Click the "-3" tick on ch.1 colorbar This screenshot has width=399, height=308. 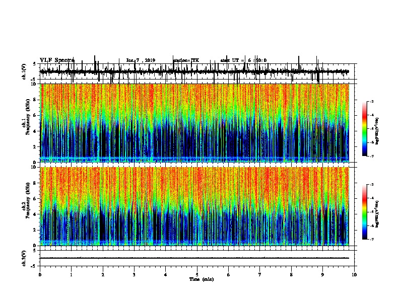pyautogui.click(x=372, y=102)
